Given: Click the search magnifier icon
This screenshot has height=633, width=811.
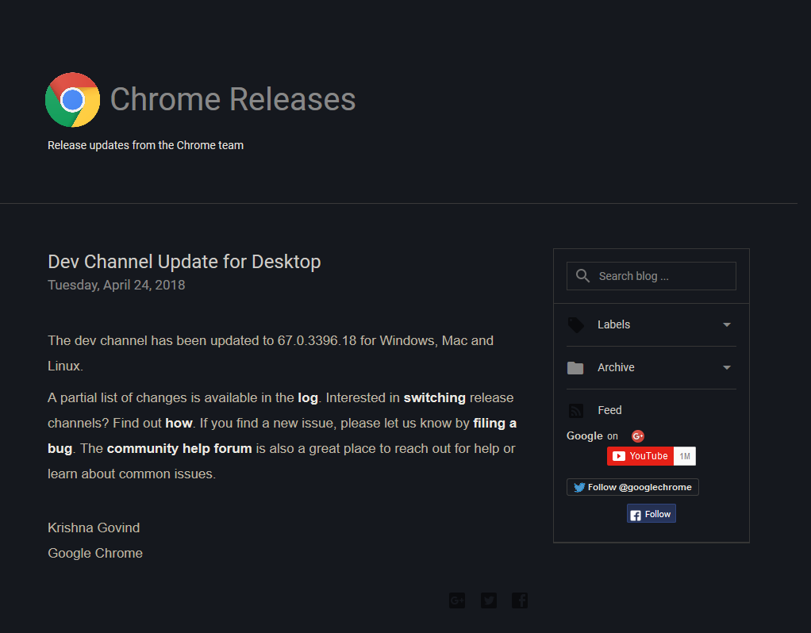Looking at the screenshot, I should point(582,275).
